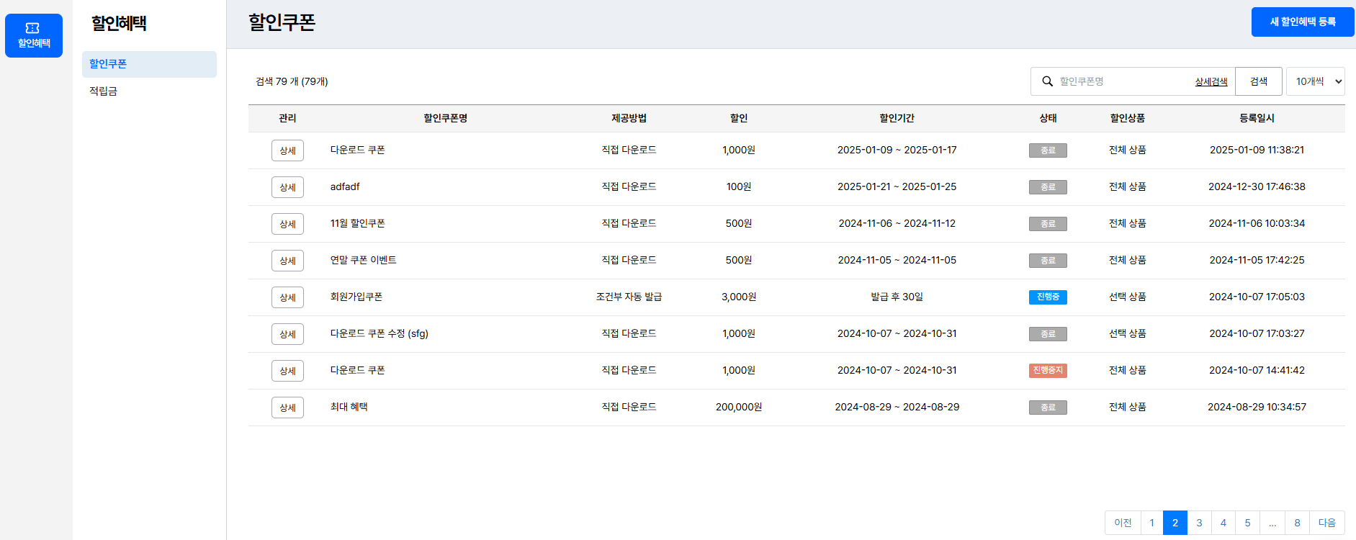
Task: Focus the 할인쿠폰명 search input field
Action: point(1122,81)
